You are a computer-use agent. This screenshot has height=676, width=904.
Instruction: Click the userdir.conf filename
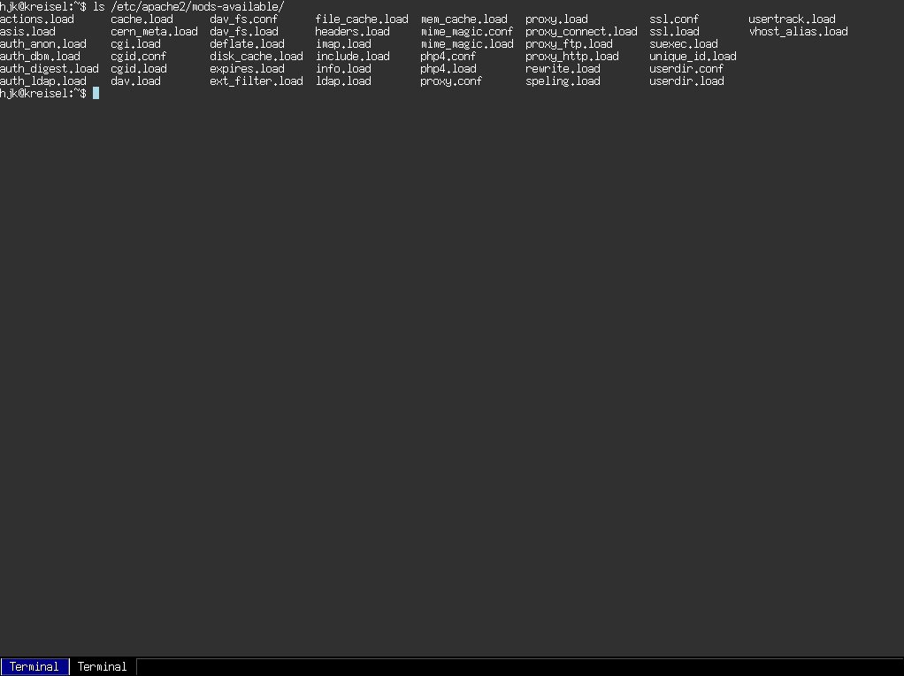coord(686,68)
